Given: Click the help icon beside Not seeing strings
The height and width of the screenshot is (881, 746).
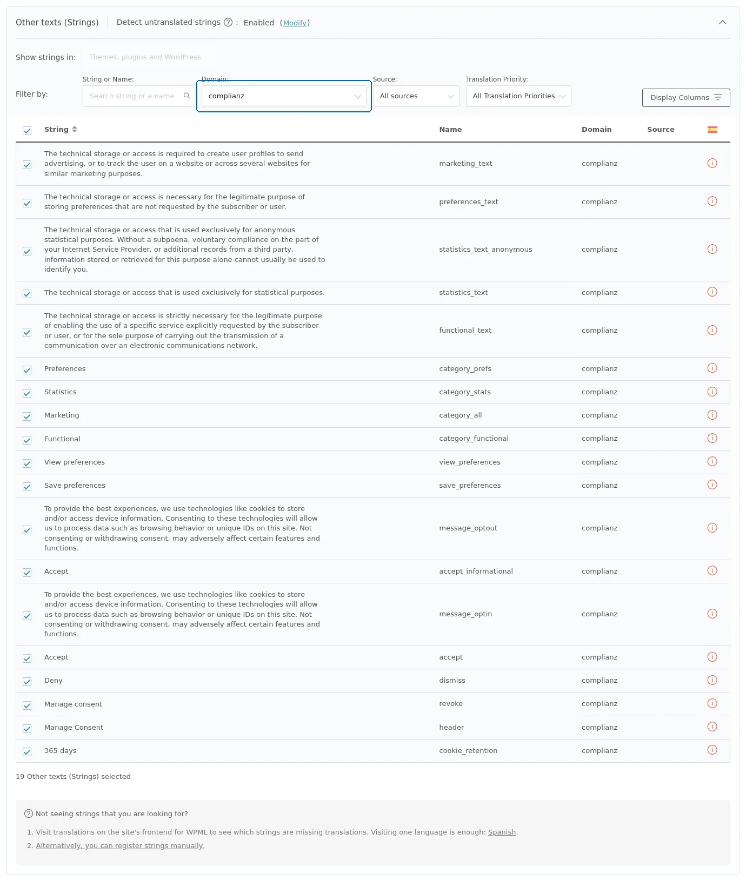Looking at the screenshot, I should [29, 813].
